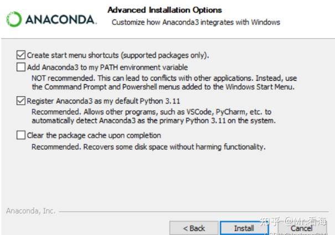Tick the box beside Add Anaconda3 to PATH

(x=21, y=67)
